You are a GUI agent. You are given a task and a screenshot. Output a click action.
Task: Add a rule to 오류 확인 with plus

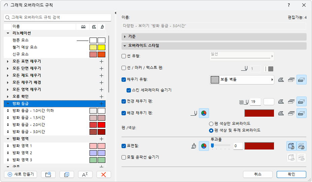(x=102, y=97)
